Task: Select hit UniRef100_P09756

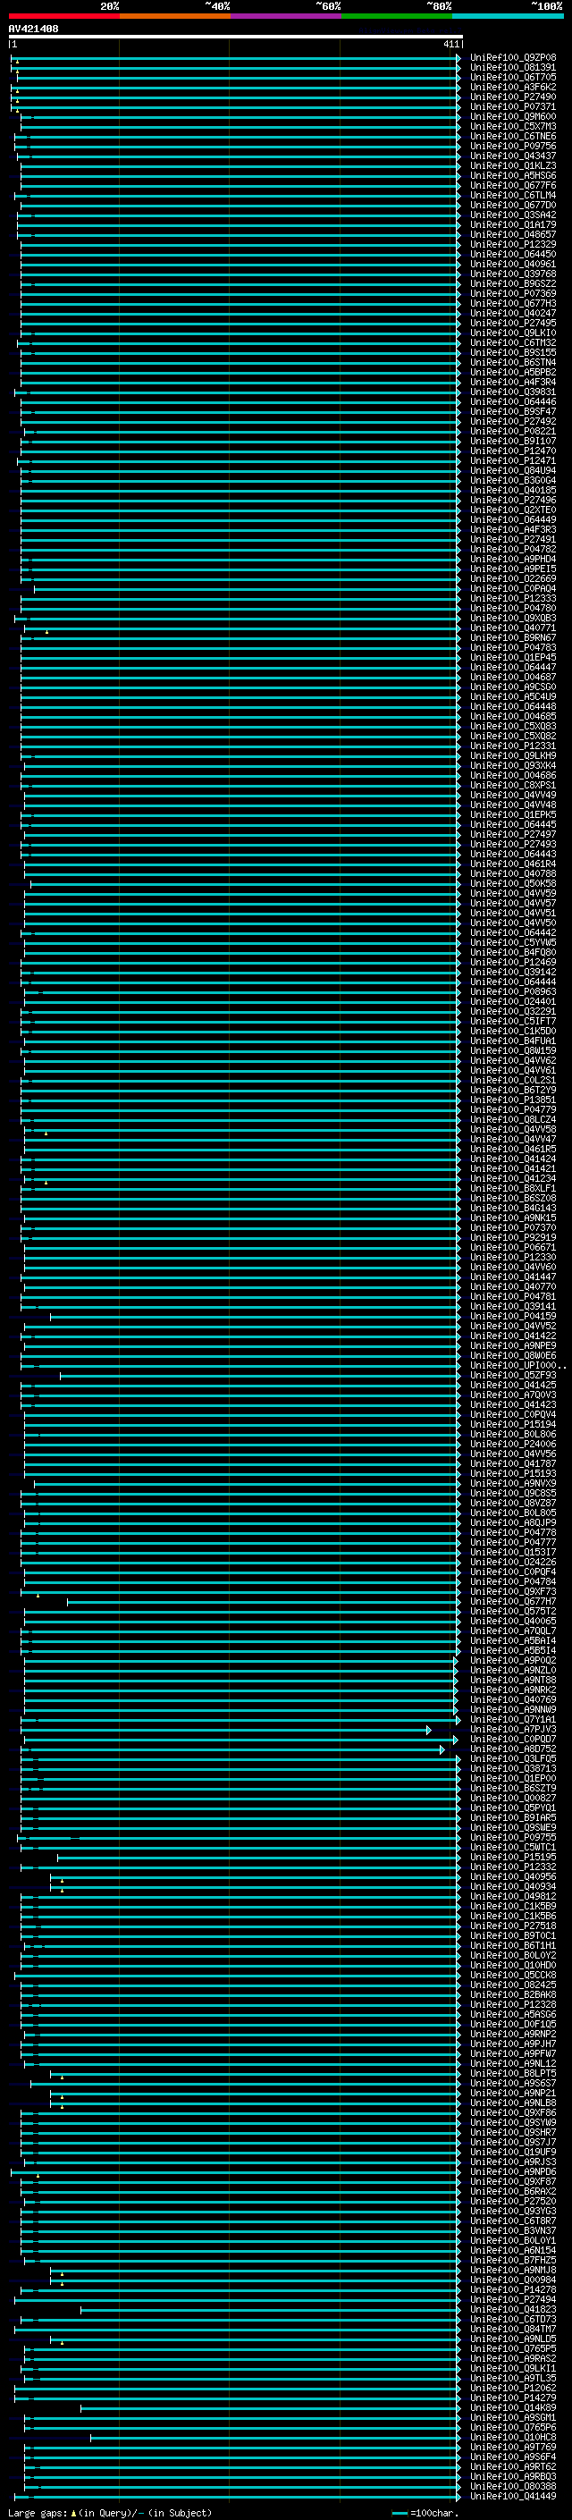Action: [512, 146]
